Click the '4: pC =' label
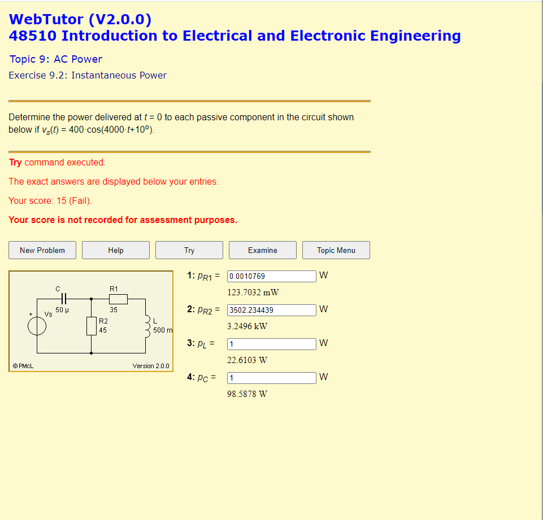Viewport: 543px width, 520px height. [x=202, y=378]
